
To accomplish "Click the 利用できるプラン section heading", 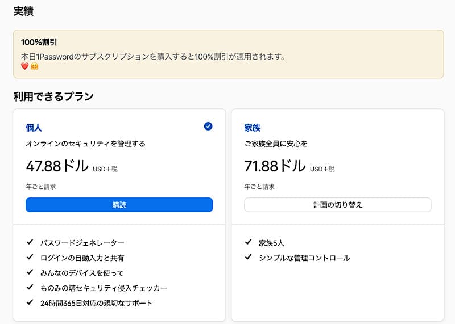I will click(53, 96).
